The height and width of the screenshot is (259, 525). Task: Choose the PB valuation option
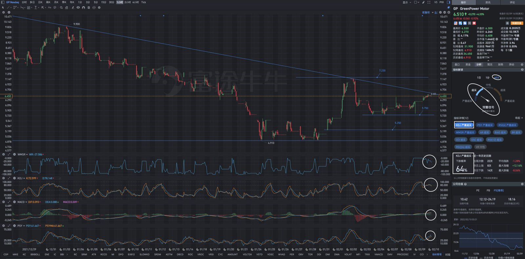488,190
